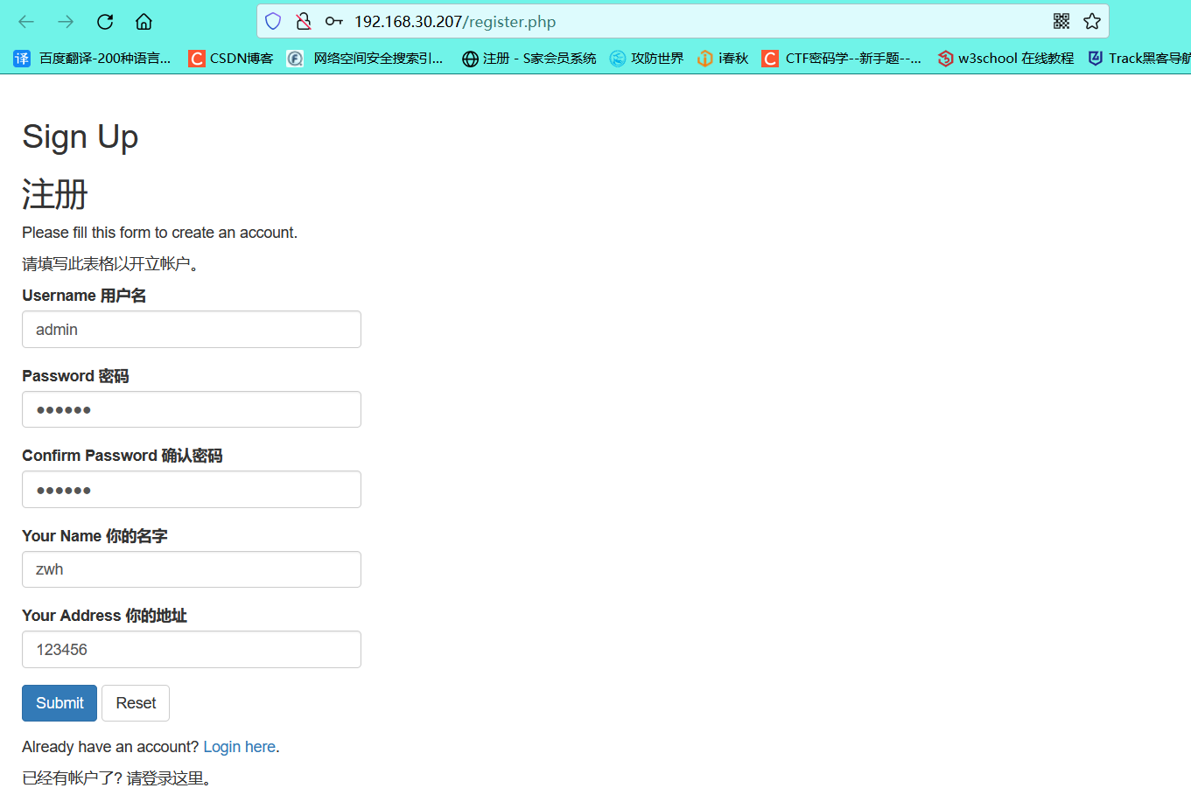1191x795 pixels.
Task: Open the w3school 在线教程 bookmark
Action: 1005,59
